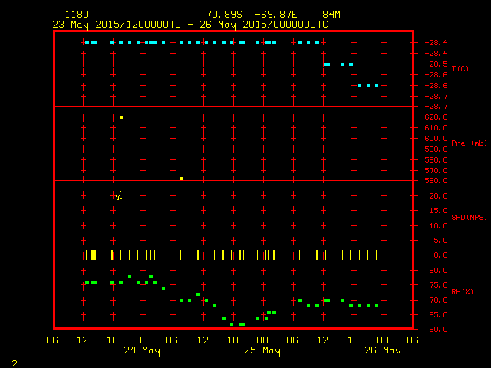Click the station ID 1180 label
The height and width of the screenshot is (368, 491).
click(77, 15)
